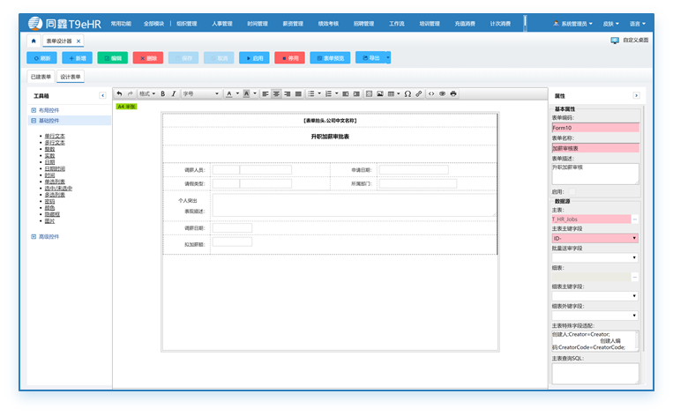The height and width of the screenshot is (416, 673).
Task: Center align text in editor toolbar
Action: (x=276, y=93)
